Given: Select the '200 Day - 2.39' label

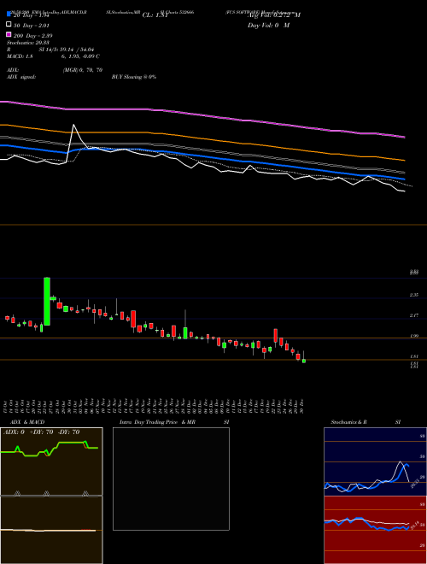Looking at the screenshot, I should 33,36.
